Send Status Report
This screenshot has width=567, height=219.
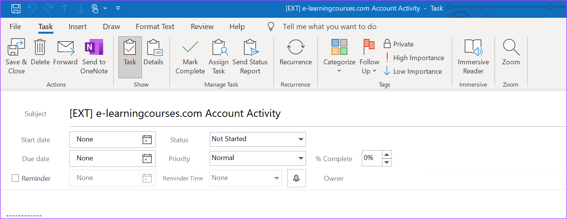[250, 57]
